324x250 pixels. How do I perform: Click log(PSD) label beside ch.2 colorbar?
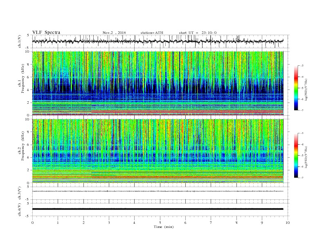[x=306, y=156]
